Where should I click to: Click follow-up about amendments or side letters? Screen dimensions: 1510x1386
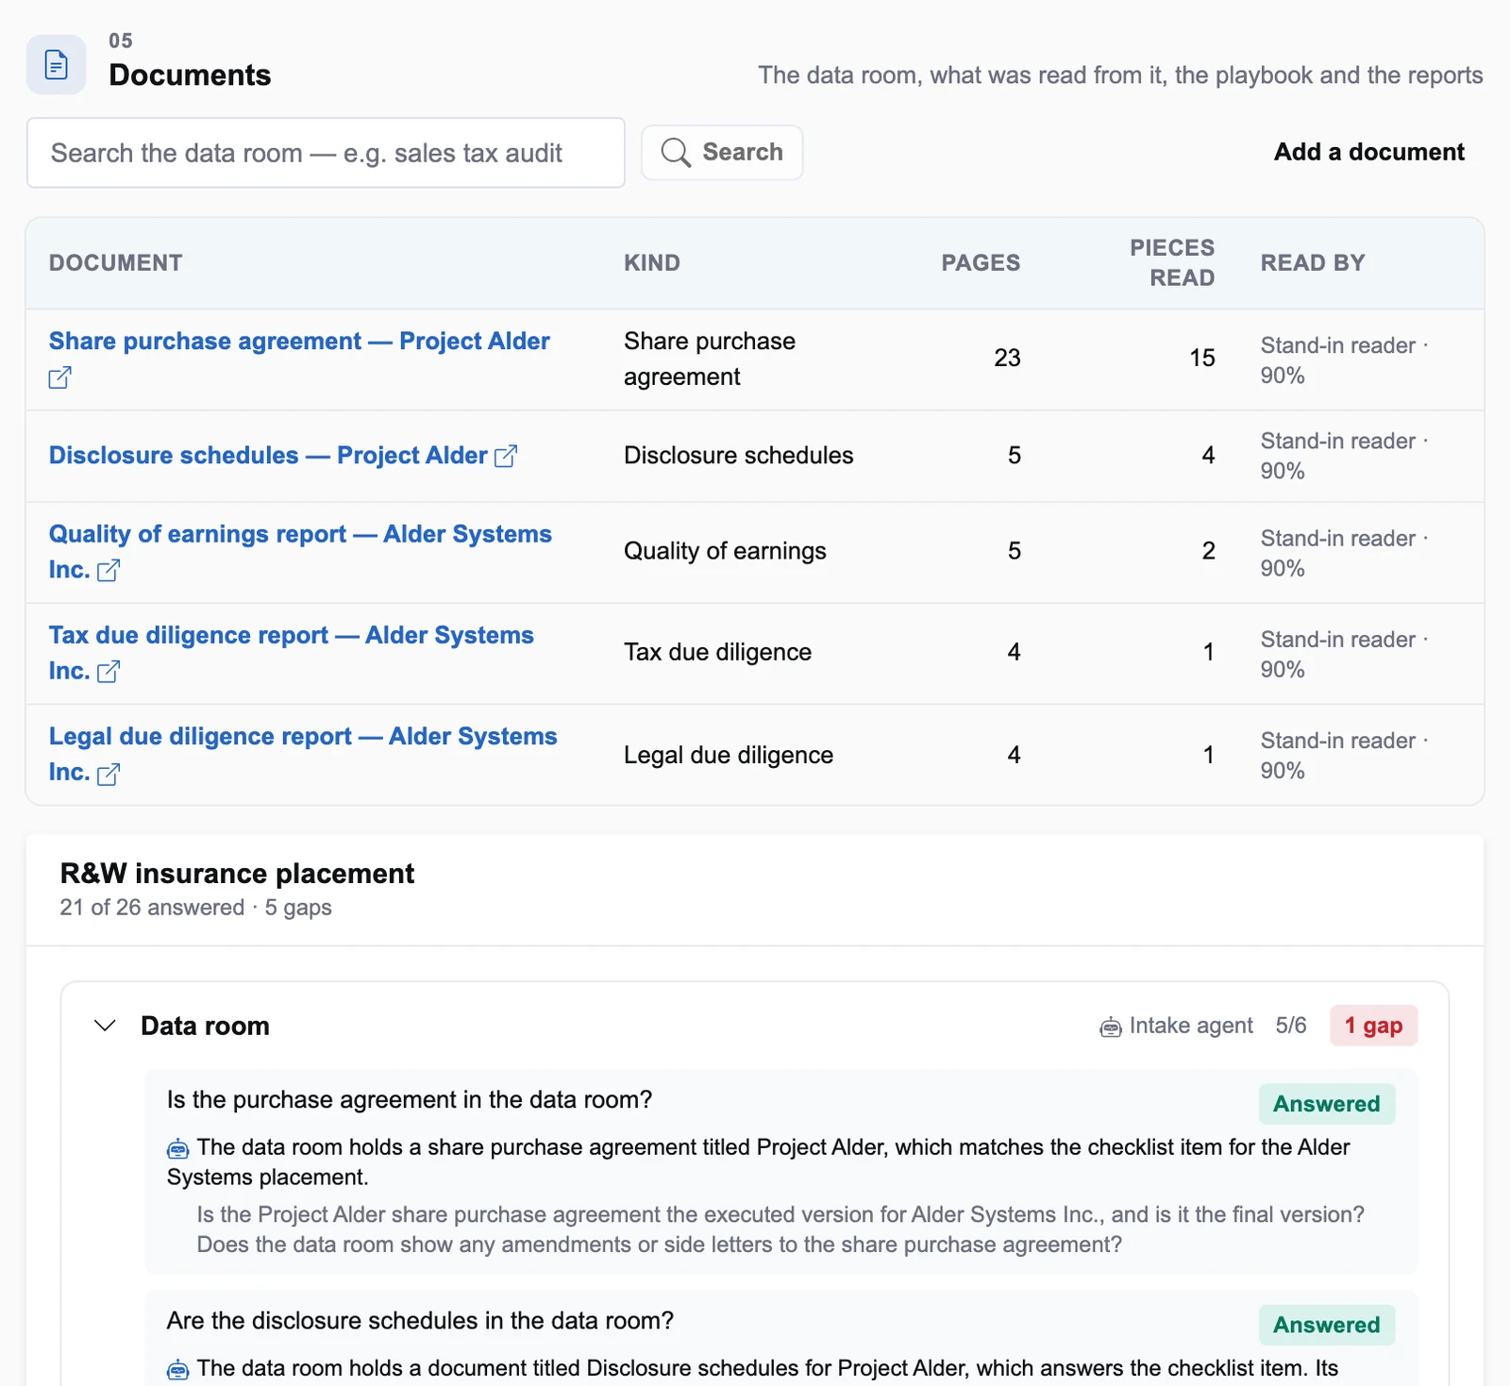pyautogui.click(x=660, y=1244)
